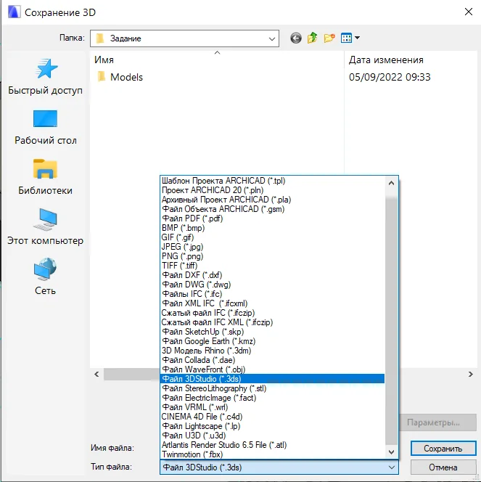The width and height of the screenshot is (481, 482).
Task: Choose Artlantis Render Studio 6.5 File
Action: point(272,445)
